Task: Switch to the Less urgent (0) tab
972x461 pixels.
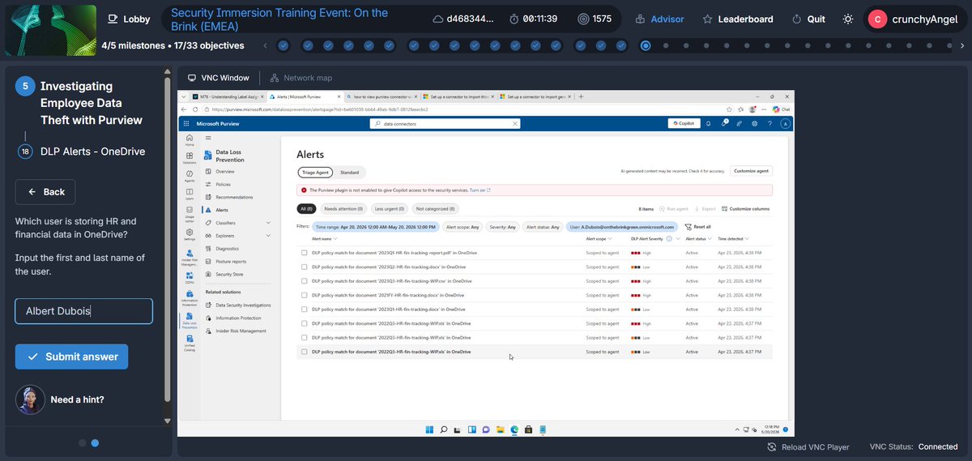Action: click(x=388, y=208)
